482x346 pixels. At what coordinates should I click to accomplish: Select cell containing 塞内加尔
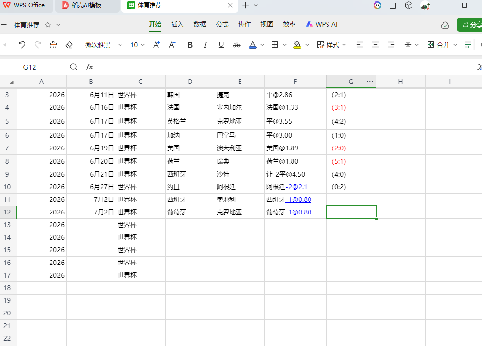tap(240, 107)
